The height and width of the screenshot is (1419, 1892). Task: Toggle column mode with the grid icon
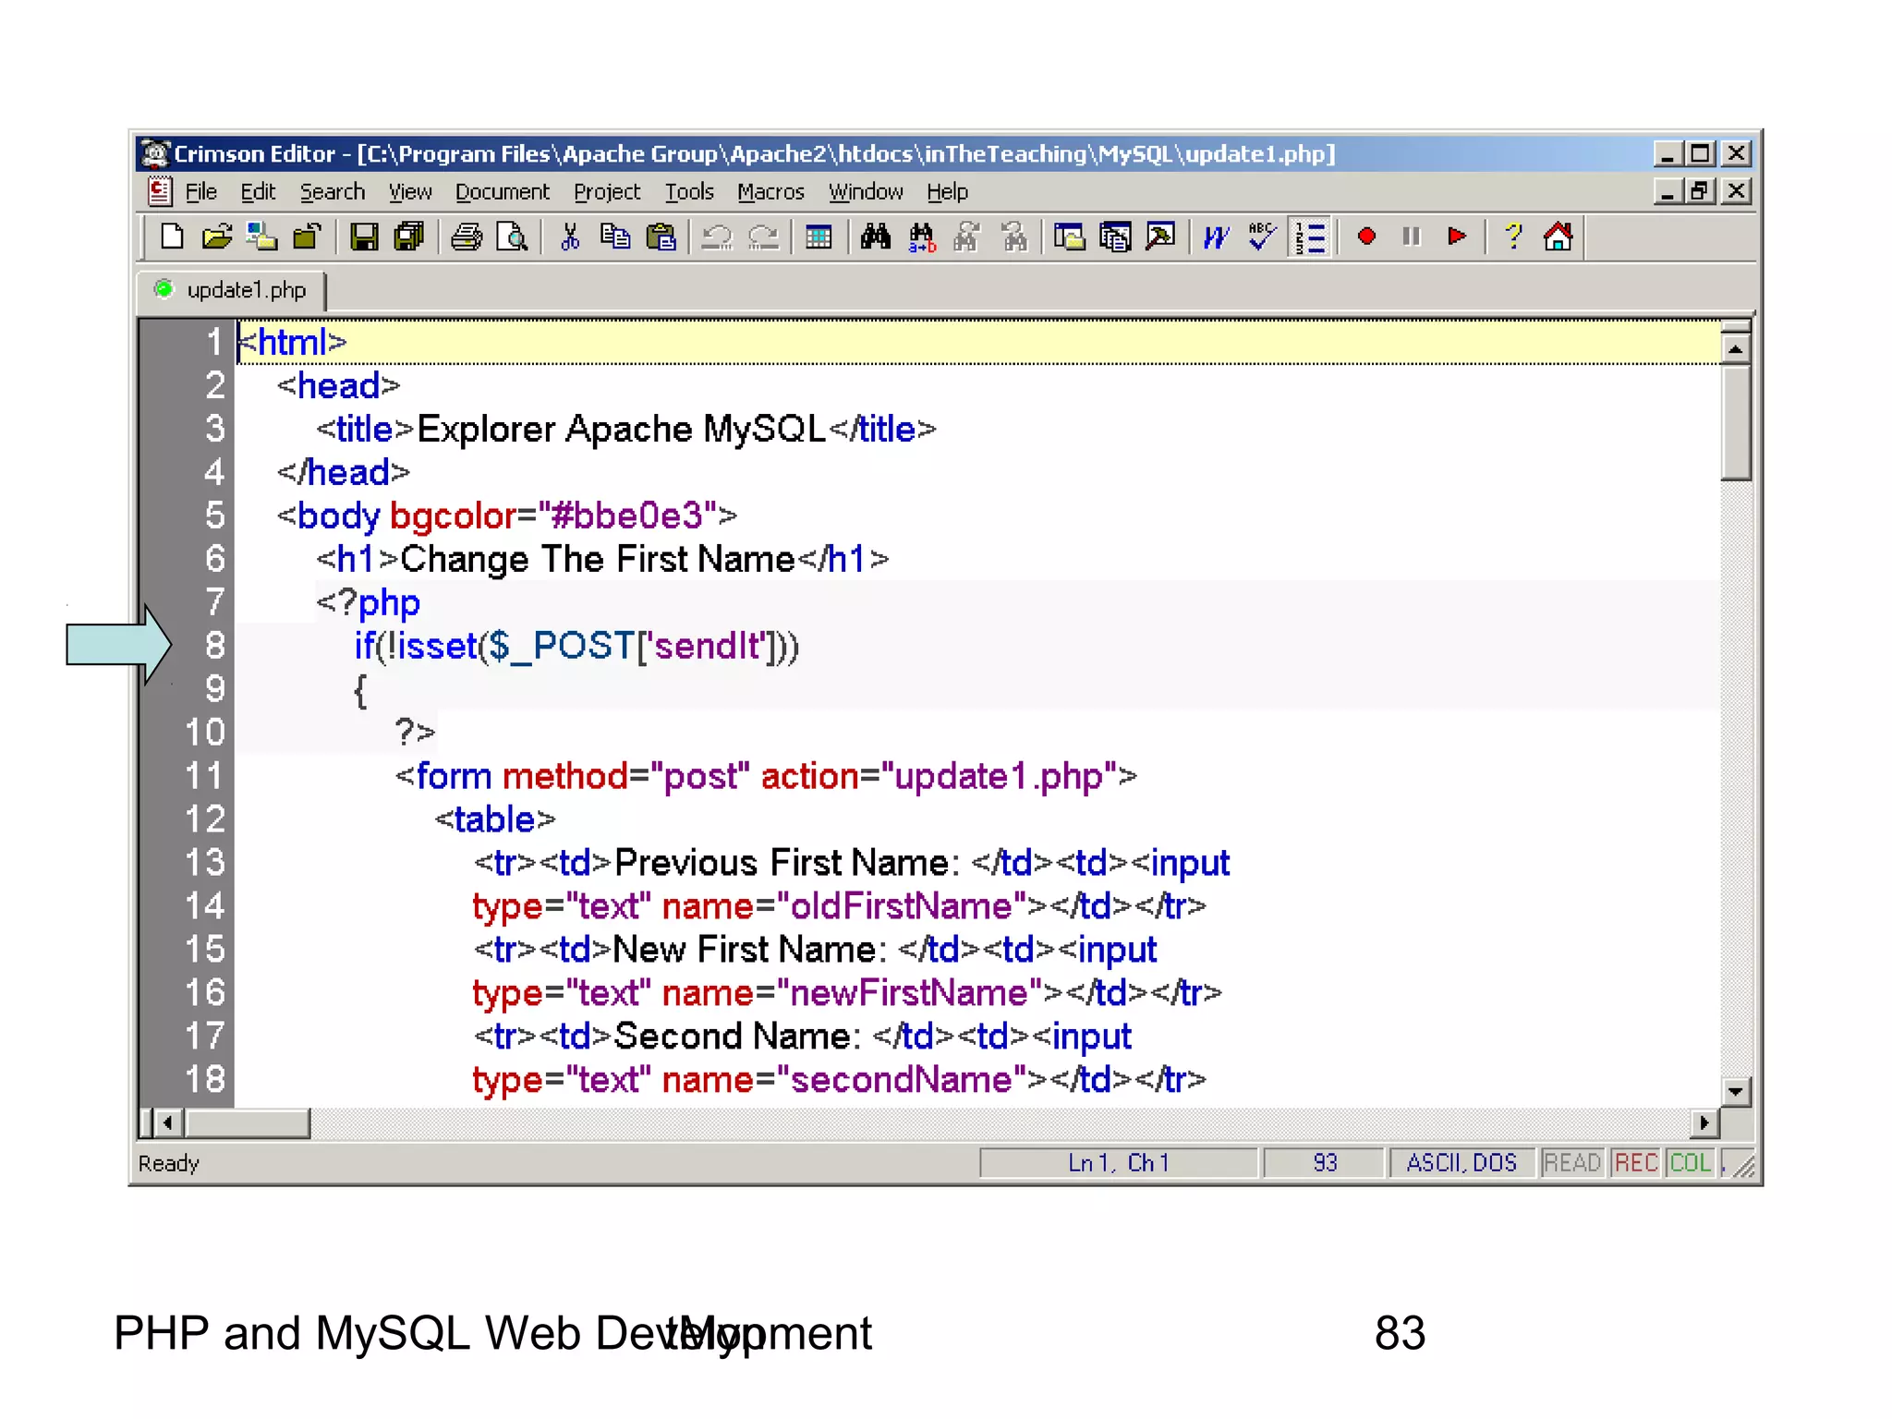819,237
